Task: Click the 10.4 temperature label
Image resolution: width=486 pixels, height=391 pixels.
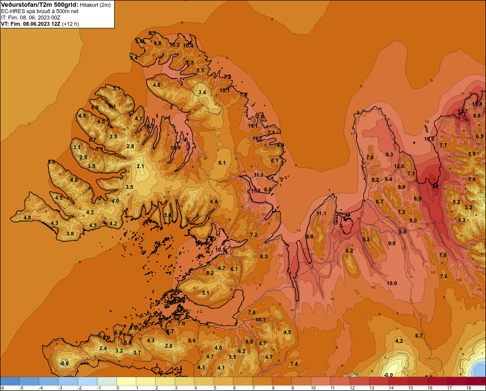Action: coord(188,46)
